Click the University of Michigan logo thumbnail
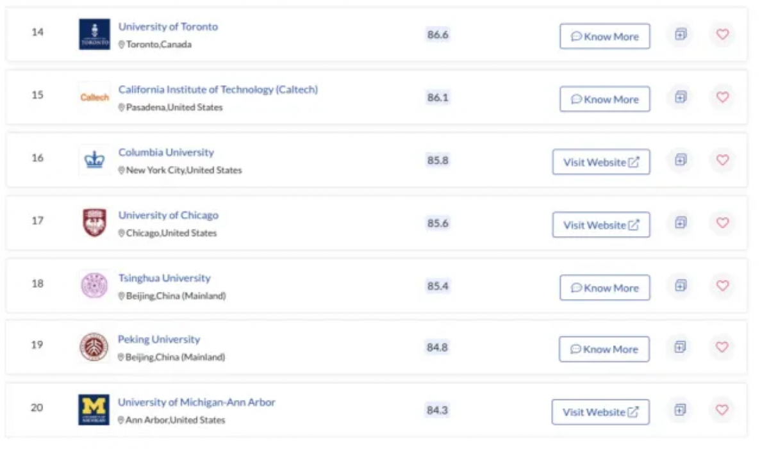 pyautogui.click(x=94, y=410)
